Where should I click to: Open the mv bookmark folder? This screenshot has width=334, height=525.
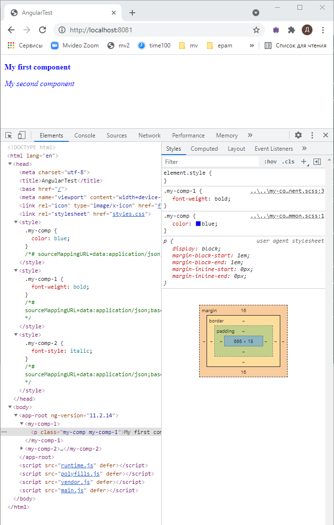[x=188, y=46]
